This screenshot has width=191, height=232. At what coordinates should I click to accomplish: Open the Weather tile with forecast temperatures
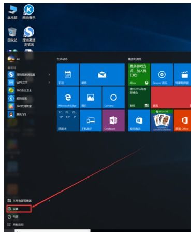[x=68, y=120]
